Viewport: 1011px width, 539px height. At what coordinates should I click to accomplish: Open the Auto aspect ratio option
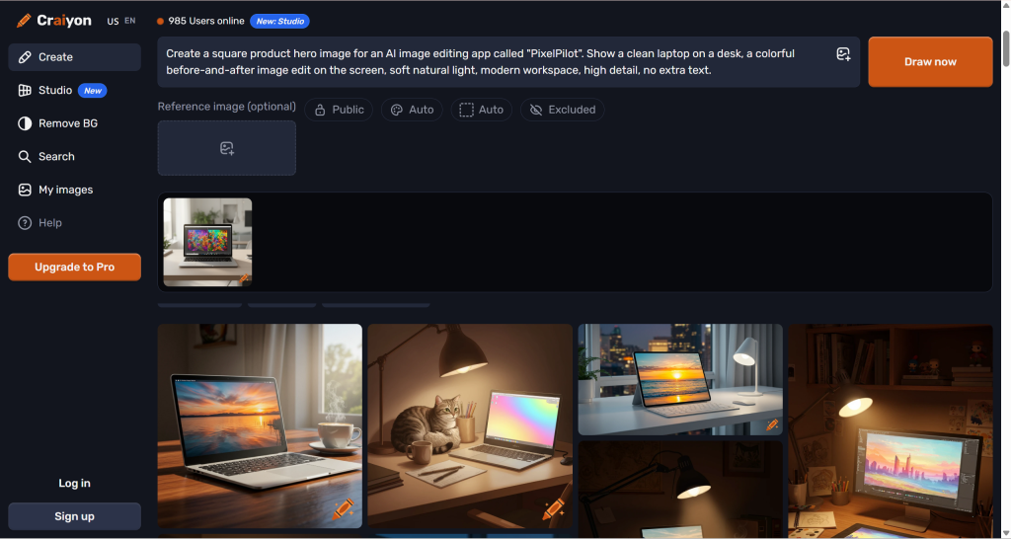coord(482,110)
